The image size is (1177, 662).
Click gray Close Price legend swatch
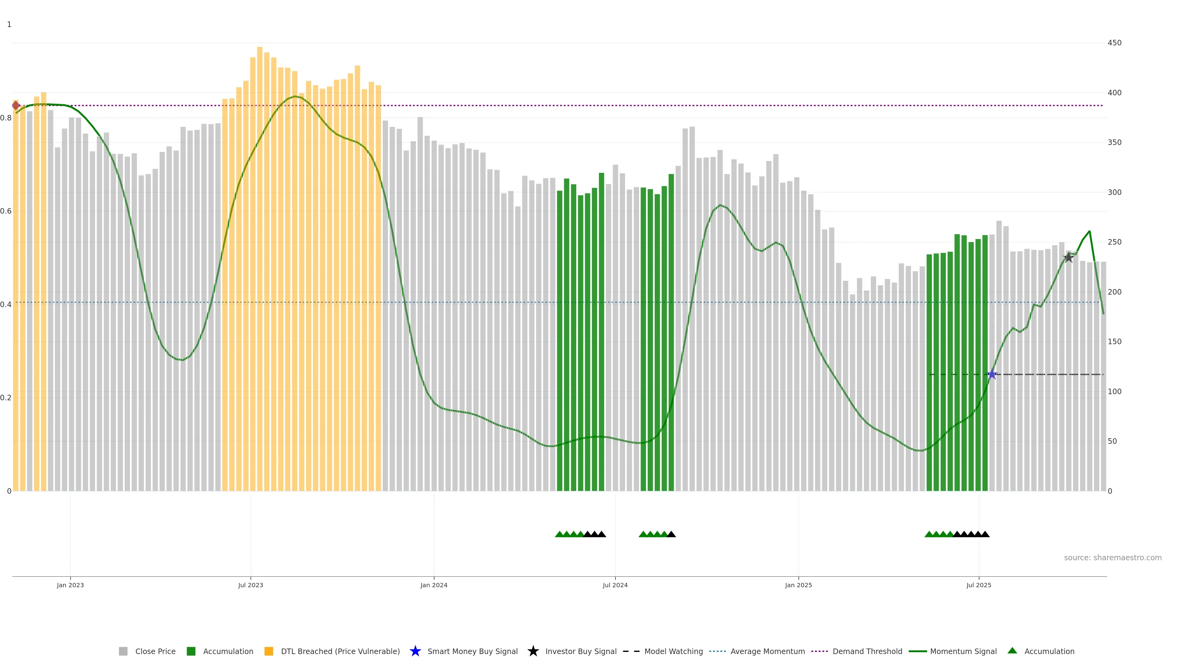123,651
